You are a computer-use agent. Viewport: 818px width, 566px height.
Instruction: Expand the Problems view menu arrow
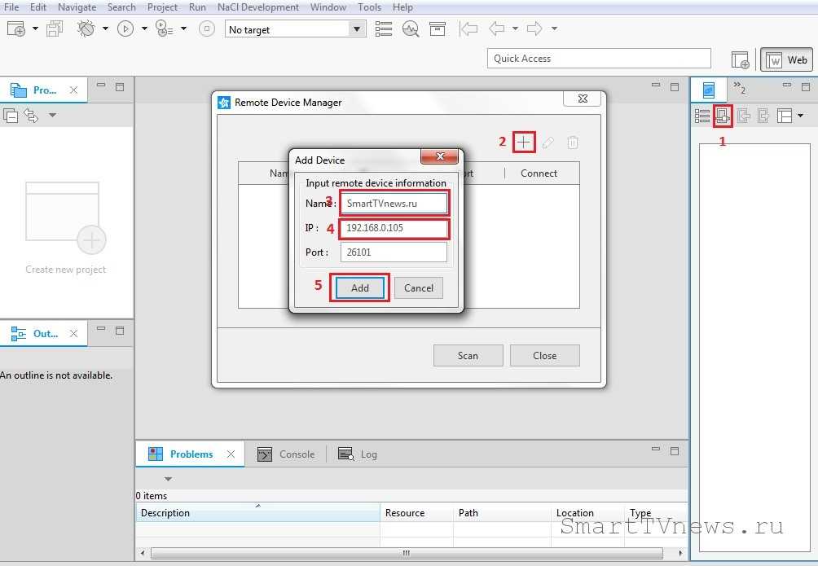click(x=169, y=479)
